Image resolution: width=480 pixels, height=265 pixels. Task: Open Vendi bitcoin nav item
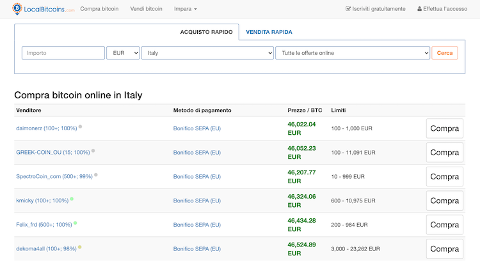(147, 9)
